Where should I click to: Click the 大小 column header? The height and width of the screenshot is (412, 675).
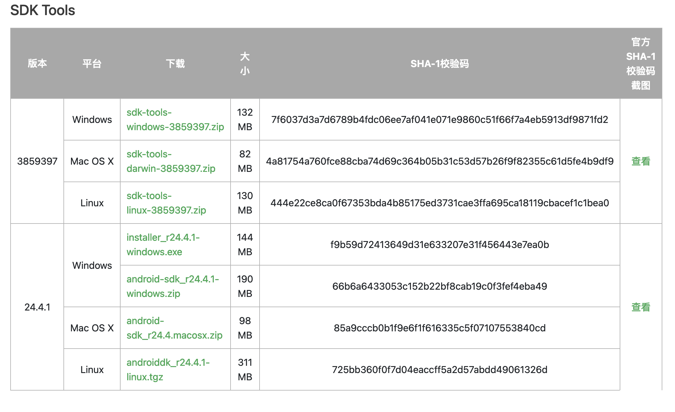point(245,63)
